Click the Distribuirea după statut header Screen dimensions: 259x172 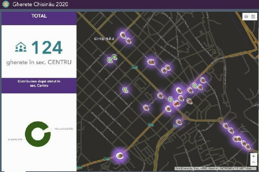39,83
